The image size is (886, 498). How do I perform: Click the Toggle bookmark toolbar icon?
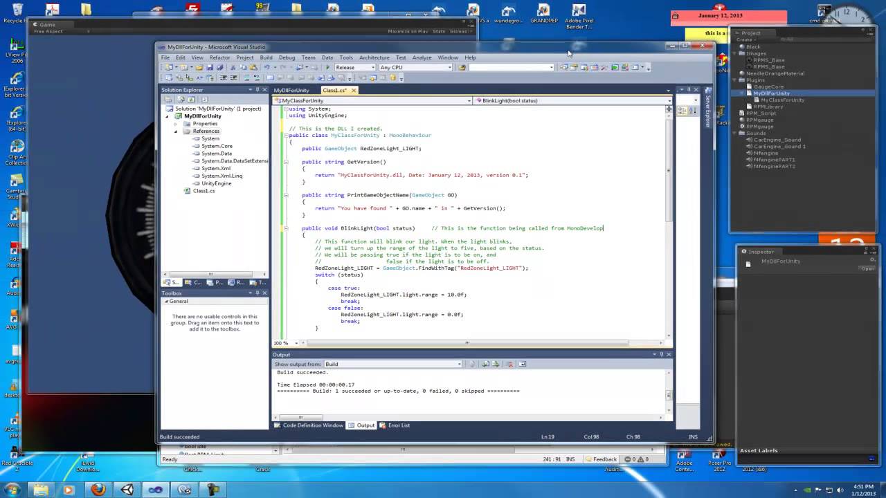pos(271,77)
